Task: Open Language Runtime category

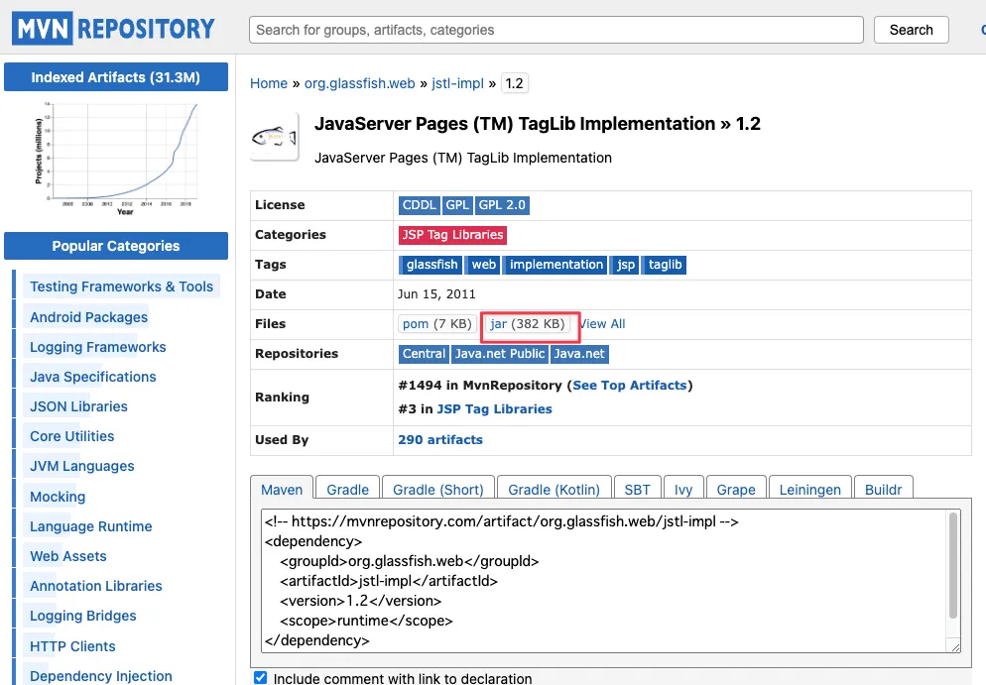Action: coord(90,526)
